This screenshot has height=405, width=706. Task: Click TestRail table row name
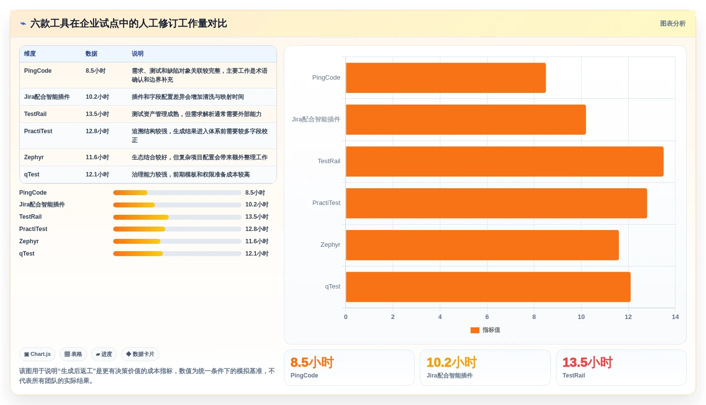(35, 114)
